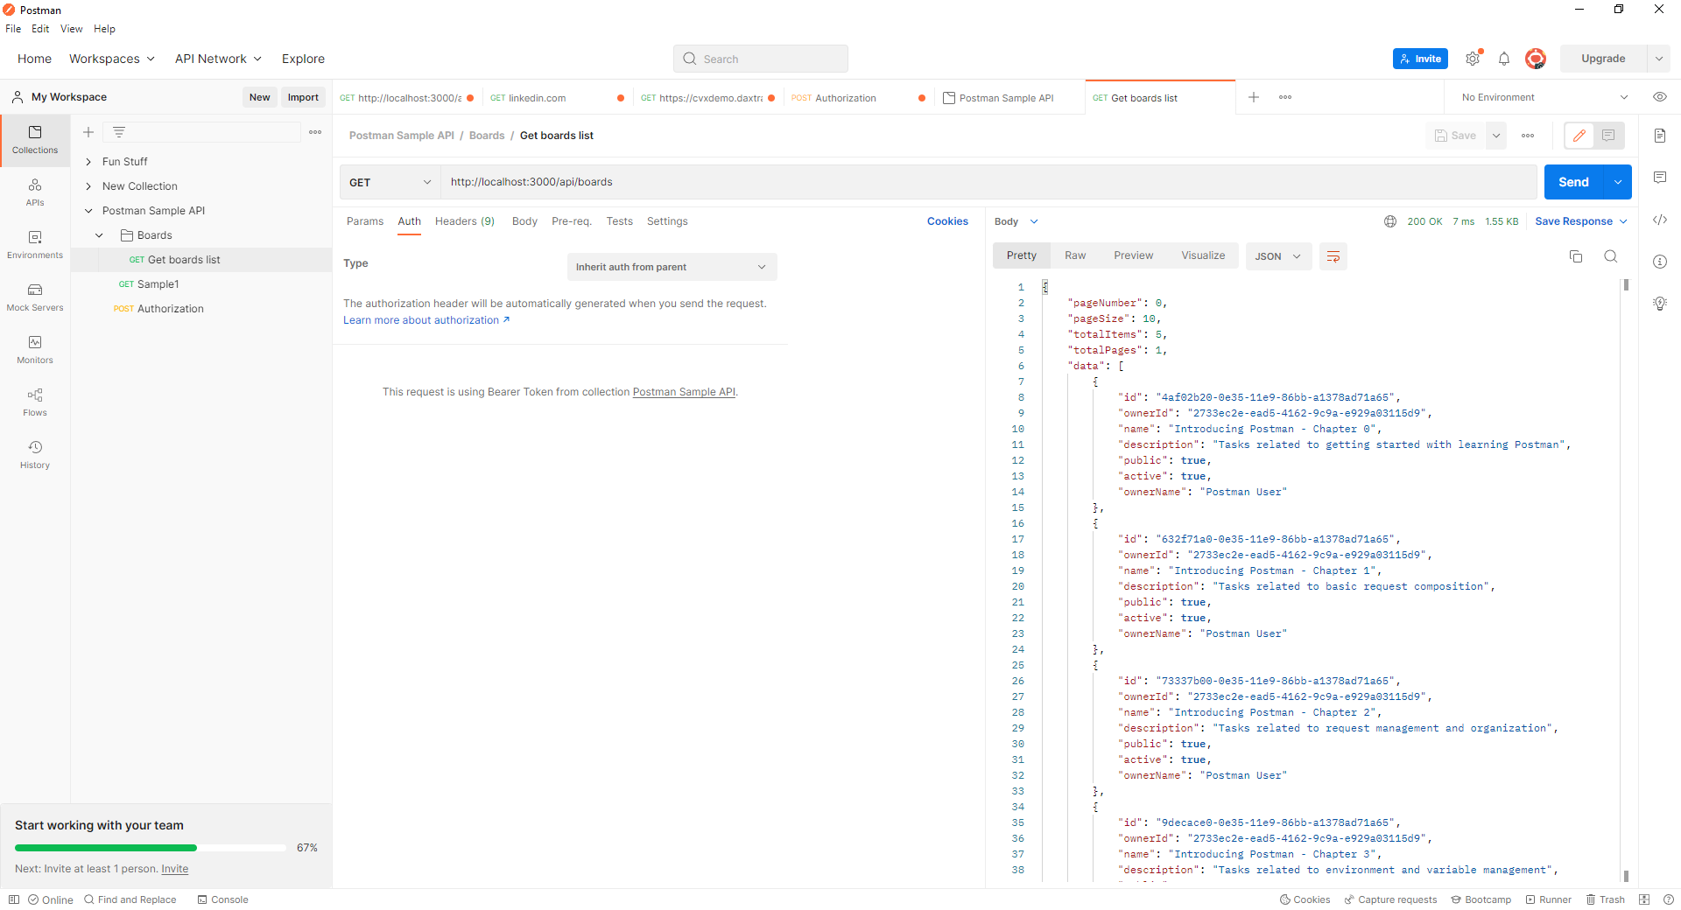Viewport: 1681px width, 910px height.
Task: Search within the response body
Action: pos(1610,256)
